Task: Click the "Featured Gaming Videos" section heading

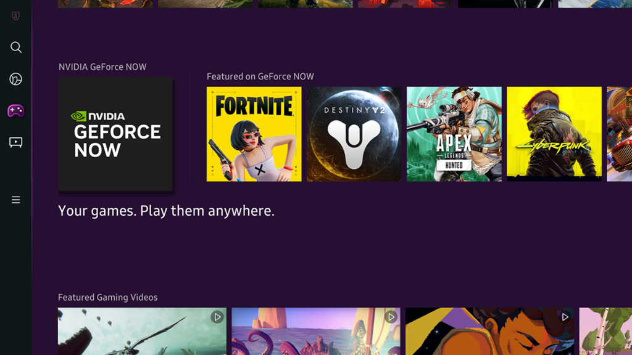Action: pos(107,297)
